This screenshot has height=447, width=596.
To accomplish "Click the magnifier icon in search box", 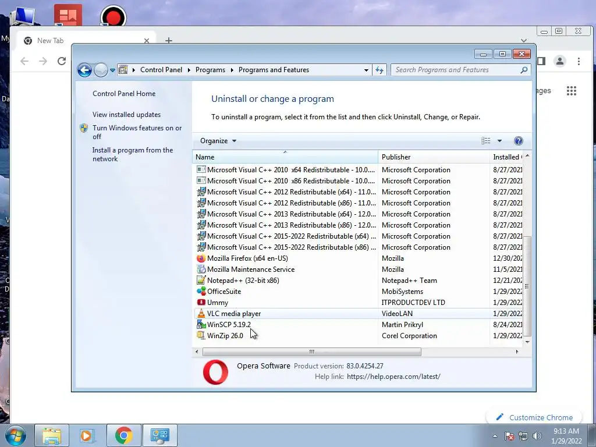I will click(524, 70).
